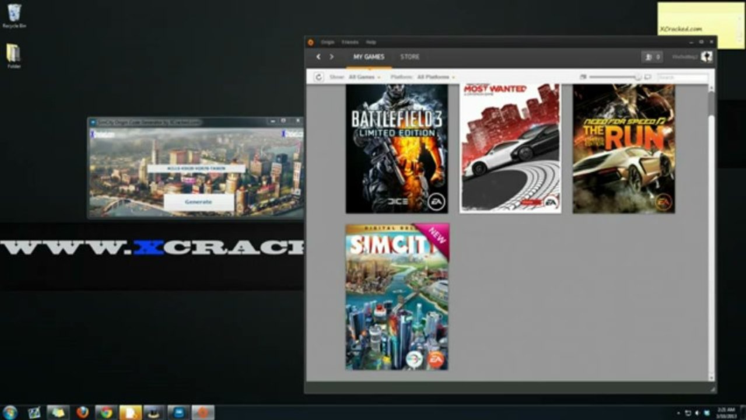The image size is (746, 420).
Task: Open the Windows Start menu orb
Action: (9, 412)
